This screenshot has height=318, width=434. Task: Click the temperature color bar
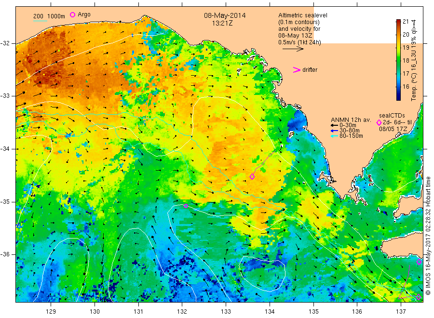(x=399, y=60)
